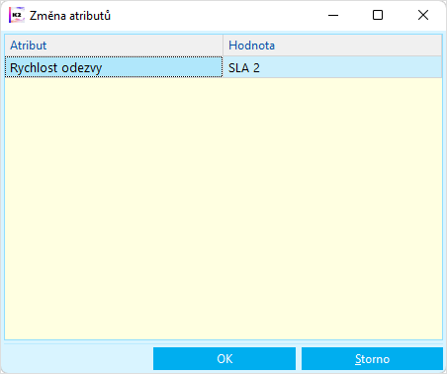Close the Změna atributů dialog

point(423,15)
